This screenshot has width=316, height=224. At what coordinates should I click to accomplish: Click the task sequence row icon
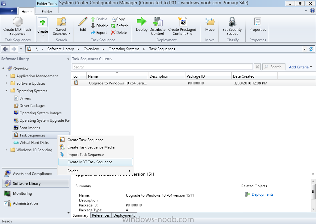coord(76,83)
